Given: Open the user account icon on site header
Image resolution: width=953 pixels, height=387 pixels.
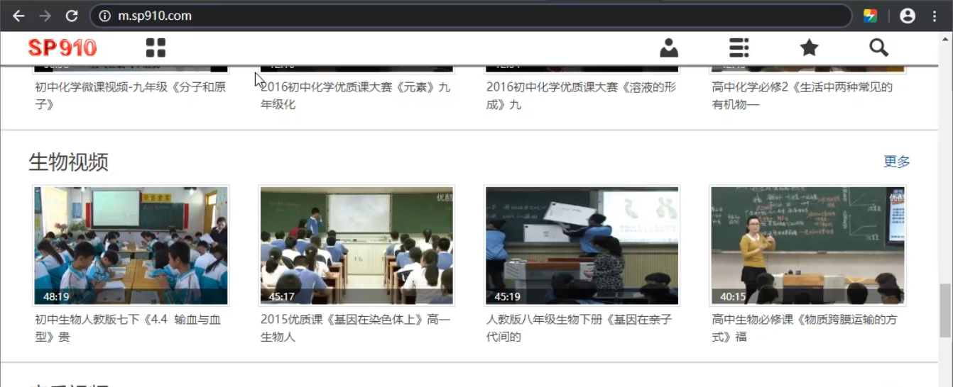Looking at the screenshot, I should [668, 48].
